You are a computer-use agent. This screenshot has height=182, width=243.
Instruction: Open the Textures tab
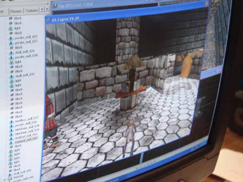click(x=32, y=11)
